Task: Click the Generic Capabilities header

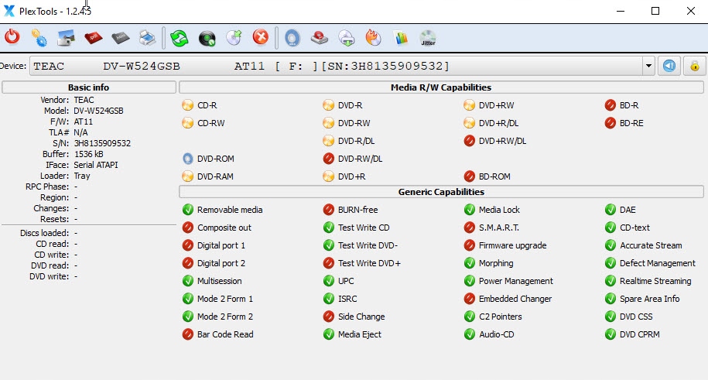Action: point(441,192)
